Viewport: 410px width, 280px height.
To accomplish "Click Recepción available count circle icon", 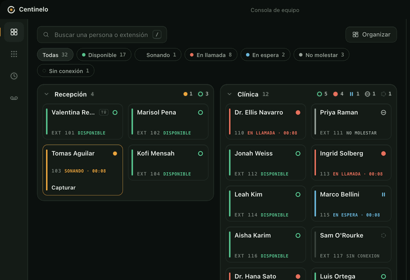I will [200, 94].
